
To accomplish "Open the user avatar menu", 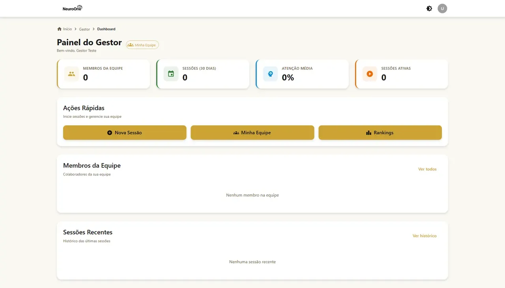I will tap(442, 8).
